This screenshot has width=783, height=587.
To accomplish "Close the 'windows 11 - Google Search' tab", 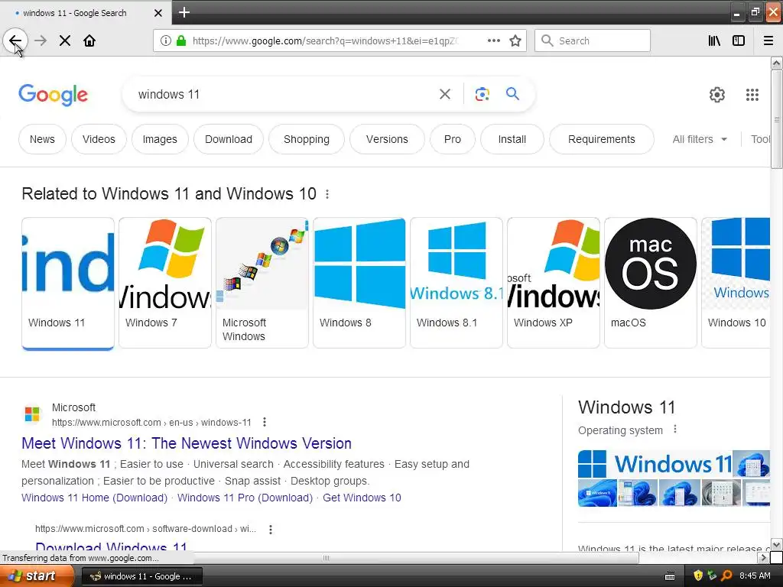I will [x=158, y=13].
